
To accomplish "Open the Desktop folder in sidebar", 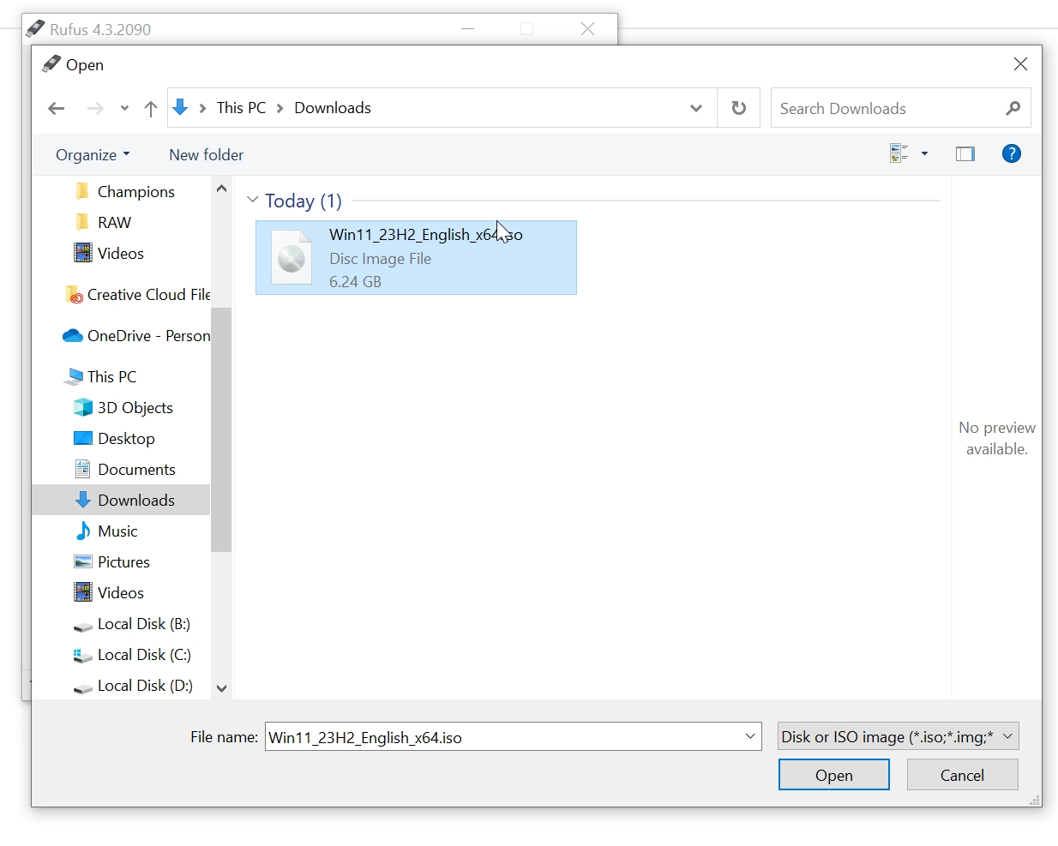I will tap(115, 439).
